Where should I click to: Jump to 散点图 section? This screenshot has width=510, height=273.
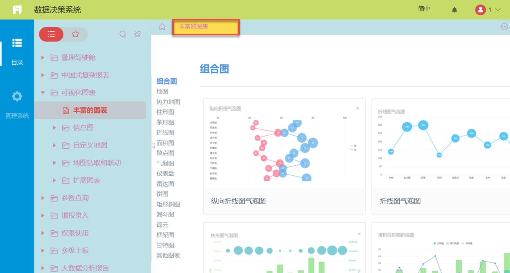click(165, 153)
